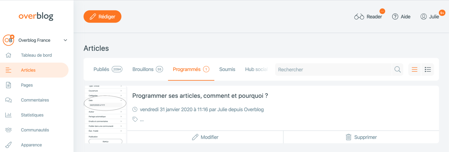Open Julie's profile avatar icon
This screenshot has width=449, height=152.
[x=423, y=16]
